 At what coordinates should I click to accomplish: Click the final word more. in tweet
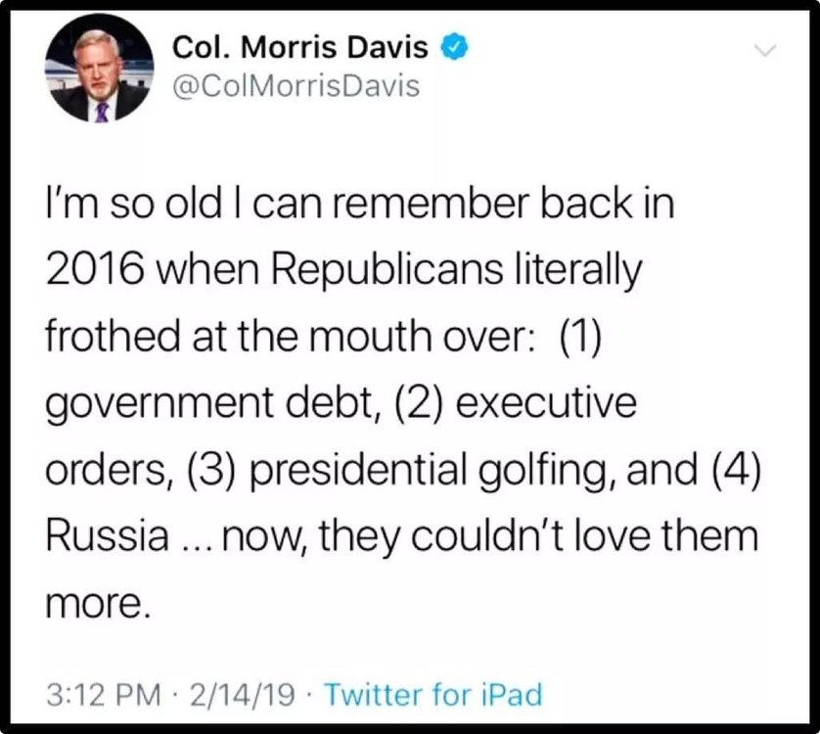coord(98,604)
